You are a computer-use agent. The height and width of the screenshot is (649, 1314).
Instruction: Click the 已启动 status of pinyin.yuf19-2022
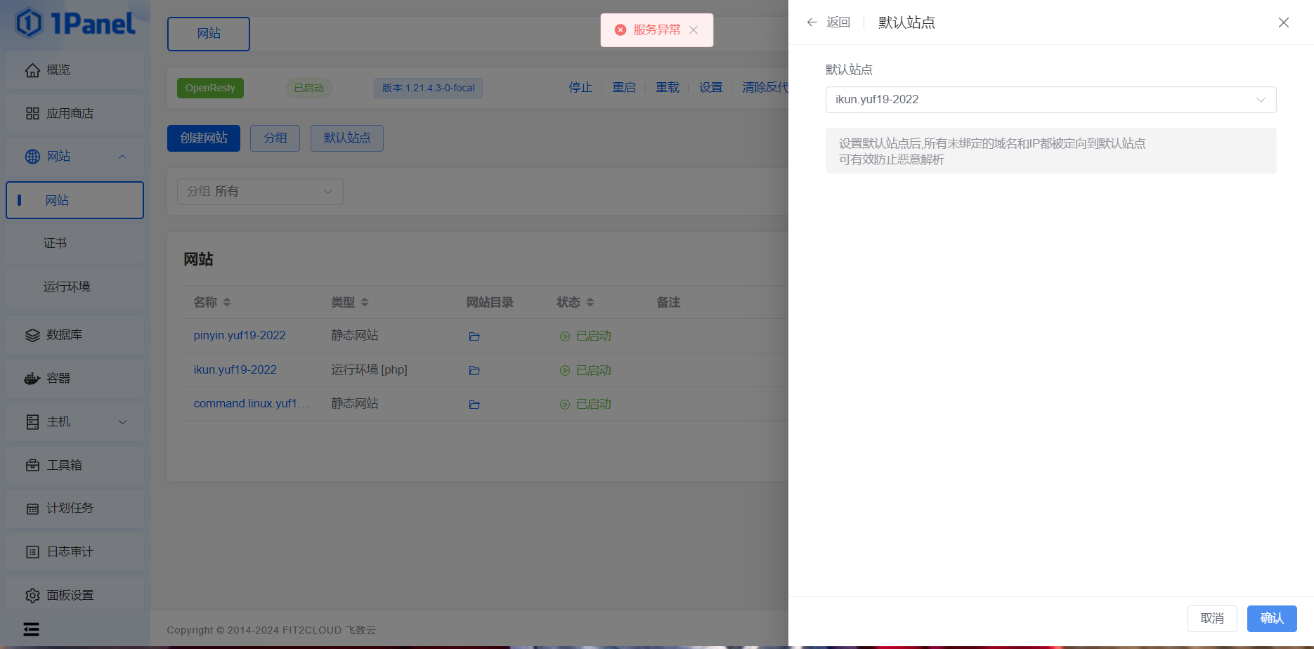[x=594, y=336]
